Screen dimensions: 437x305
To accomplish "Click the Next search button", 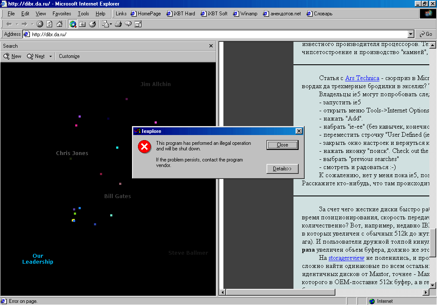I will pyautogui.click(x=36, y=56).
